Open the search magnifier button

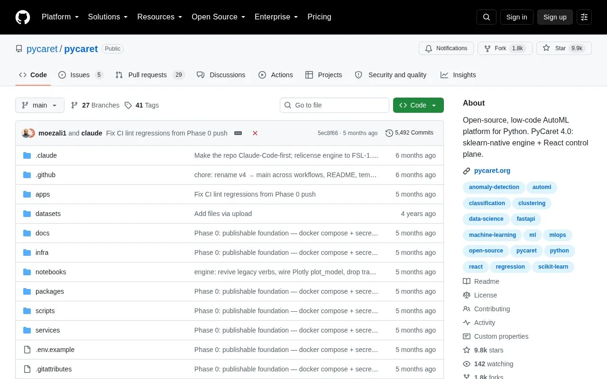pyautogui.click(x=487, y=17)
